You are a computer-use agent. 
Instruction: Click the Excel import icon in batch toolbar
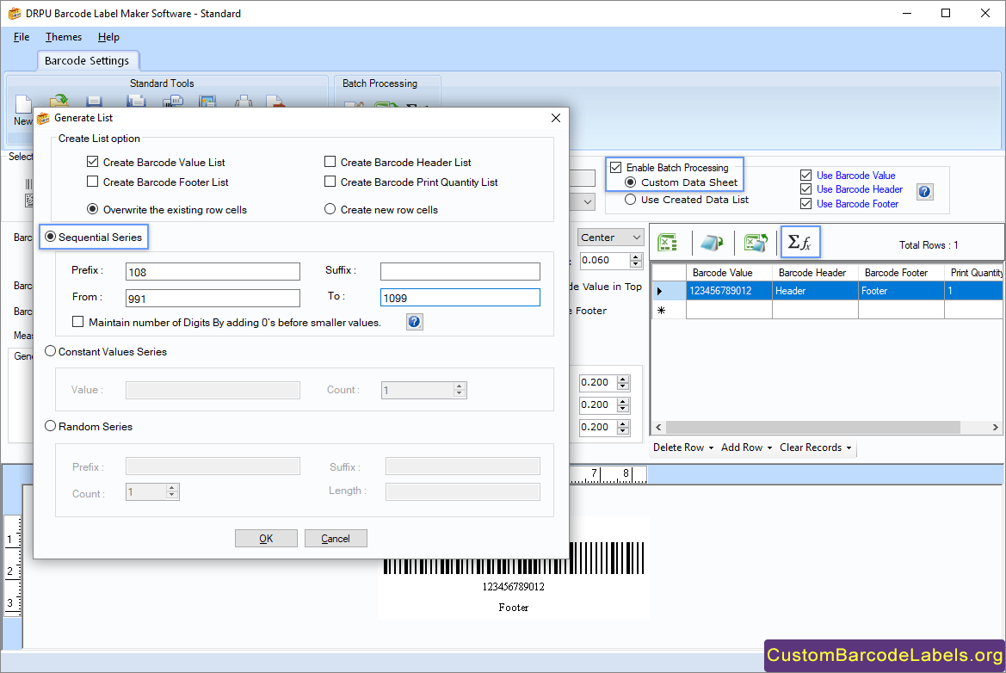(x=668, y=243)
